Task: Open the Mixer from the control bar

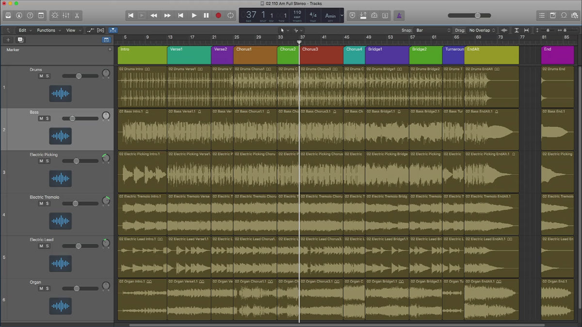Action: point(66,16)
